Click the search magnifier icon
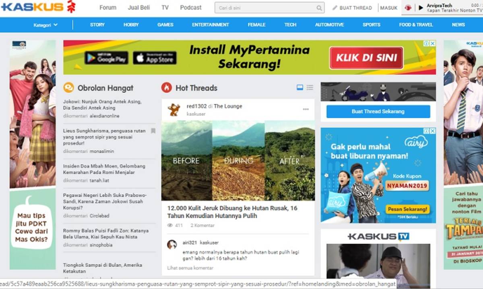The width and height of the screenshot is (483, 289). pos(319,8)
